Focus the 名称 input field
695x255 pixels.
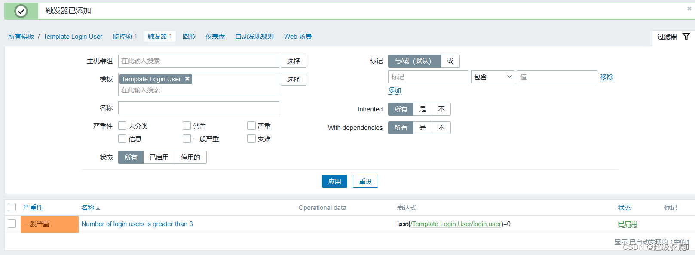click(199, 108)
